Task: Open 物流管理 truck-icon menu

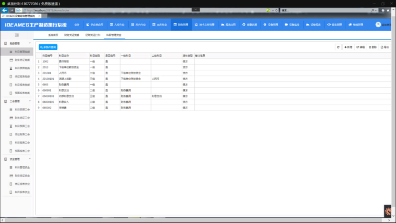Action: [356, 25]
